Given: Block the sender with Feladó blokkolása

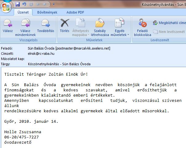Looking at the screenshot, I should [143, 27].
